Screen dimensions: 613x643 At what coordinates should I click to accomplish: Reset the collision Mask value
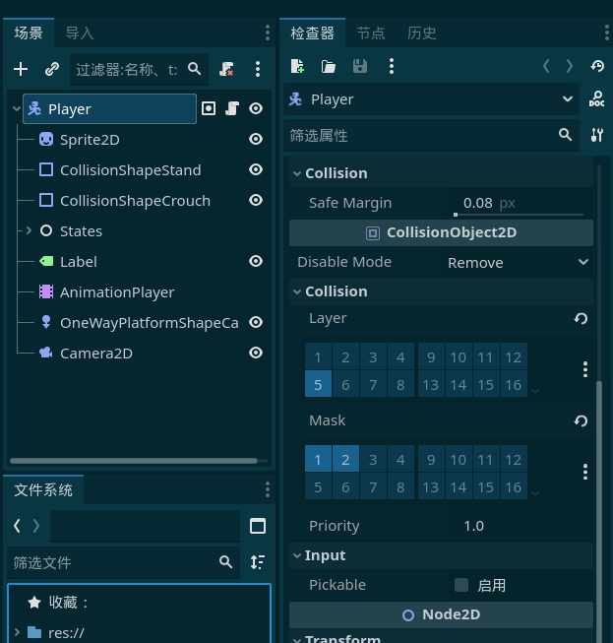pos(581,420)
